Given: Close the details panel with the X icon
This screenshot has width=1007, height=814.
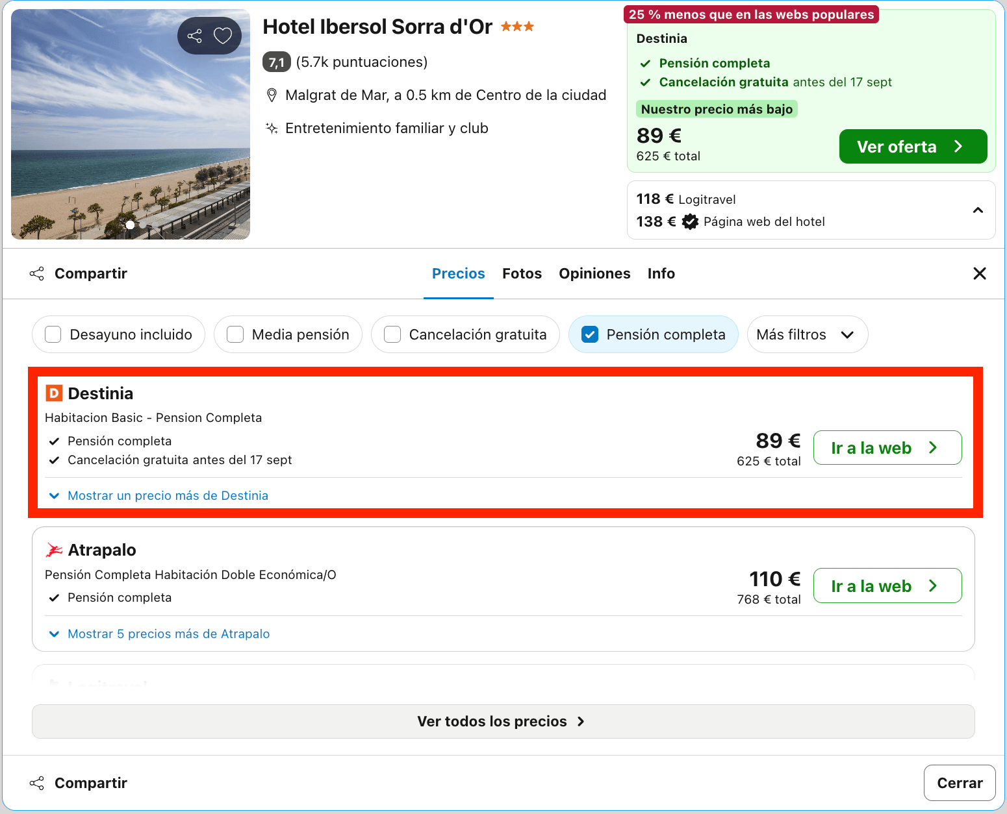Looking at the screenshot, I should pyautogui.click(x=980, y=273).
